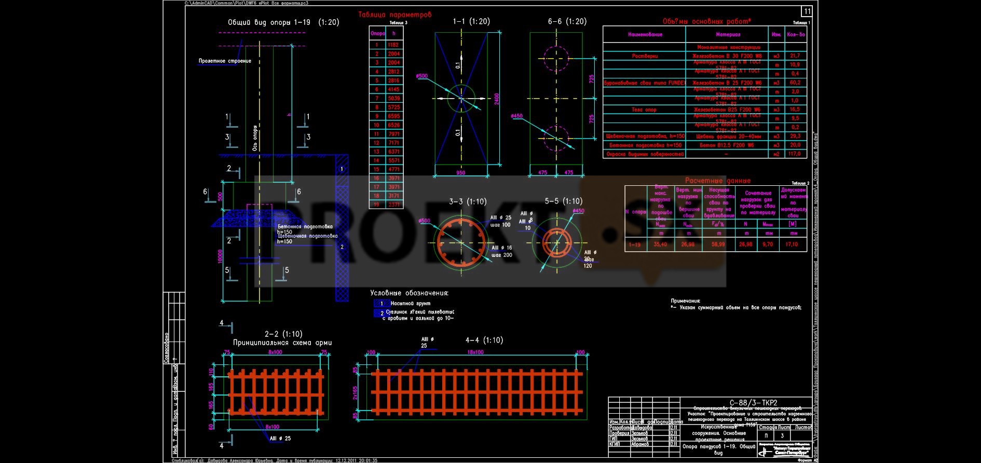Select calculation table value "58,99"
The width and height of the screenshot is (981, 463).
point(718,244)
